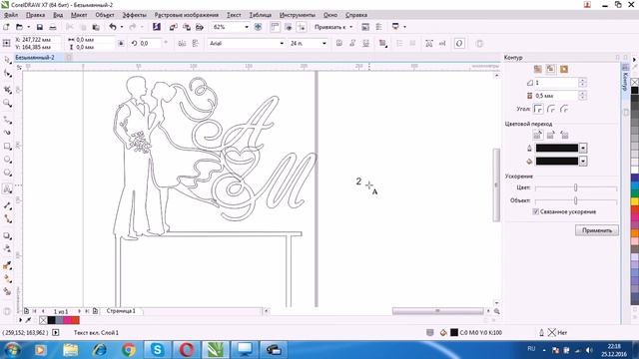Select the Pick tool in the toolbox

pyautogui.click(x=7, y=60)
